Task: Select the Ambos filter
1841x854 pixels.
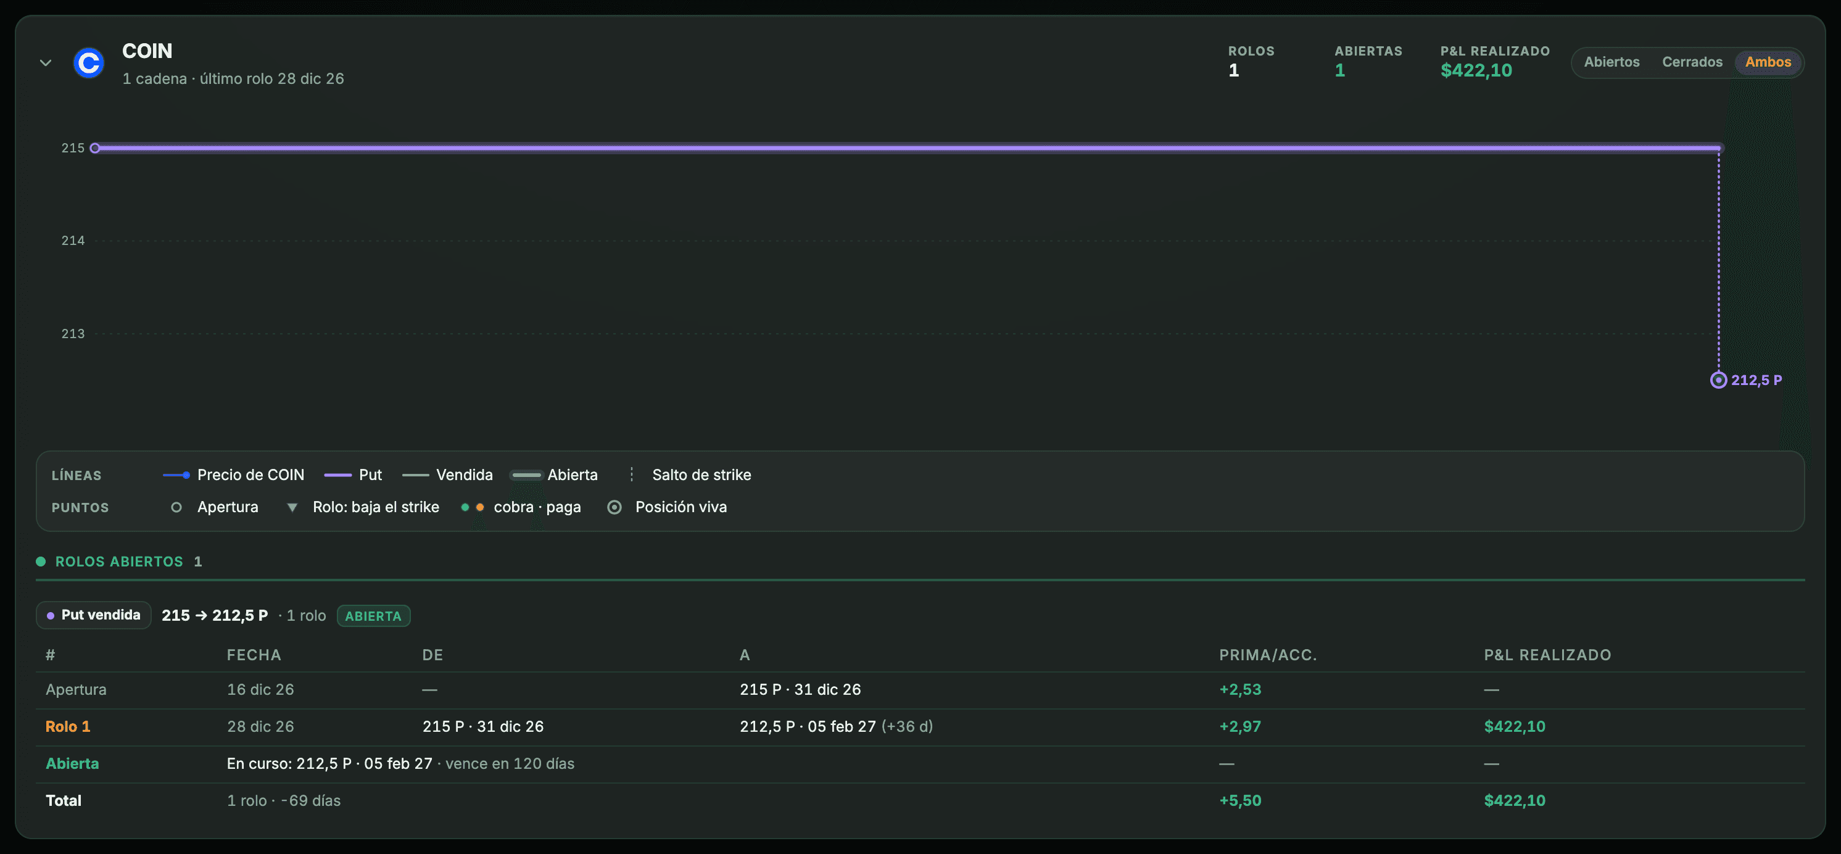Action: point(1768,62)
